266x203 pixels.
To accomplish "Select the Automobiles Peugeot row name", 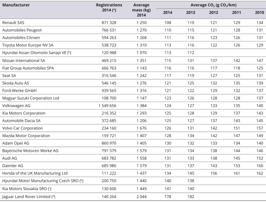I will point(22,30).
